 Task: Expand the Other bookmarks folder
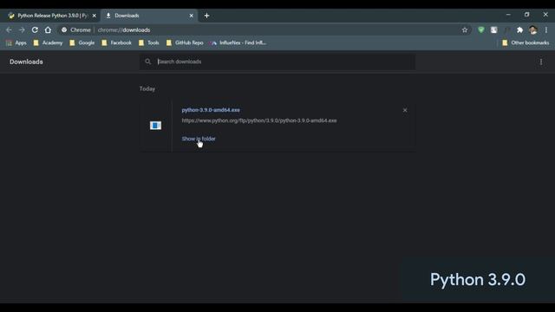[526, 42]
